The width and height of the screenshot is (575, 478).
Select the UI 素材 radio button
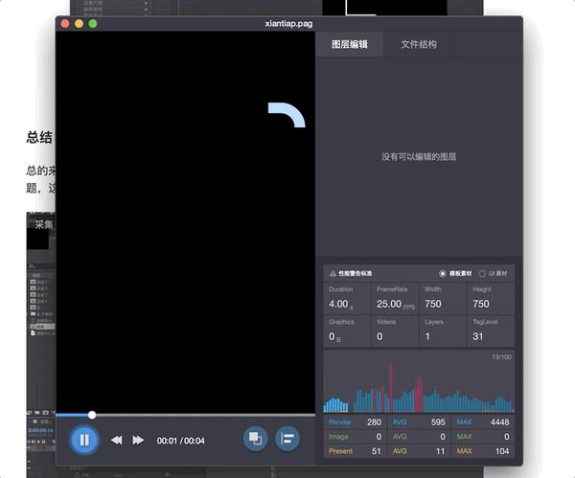tap(482, 273)
